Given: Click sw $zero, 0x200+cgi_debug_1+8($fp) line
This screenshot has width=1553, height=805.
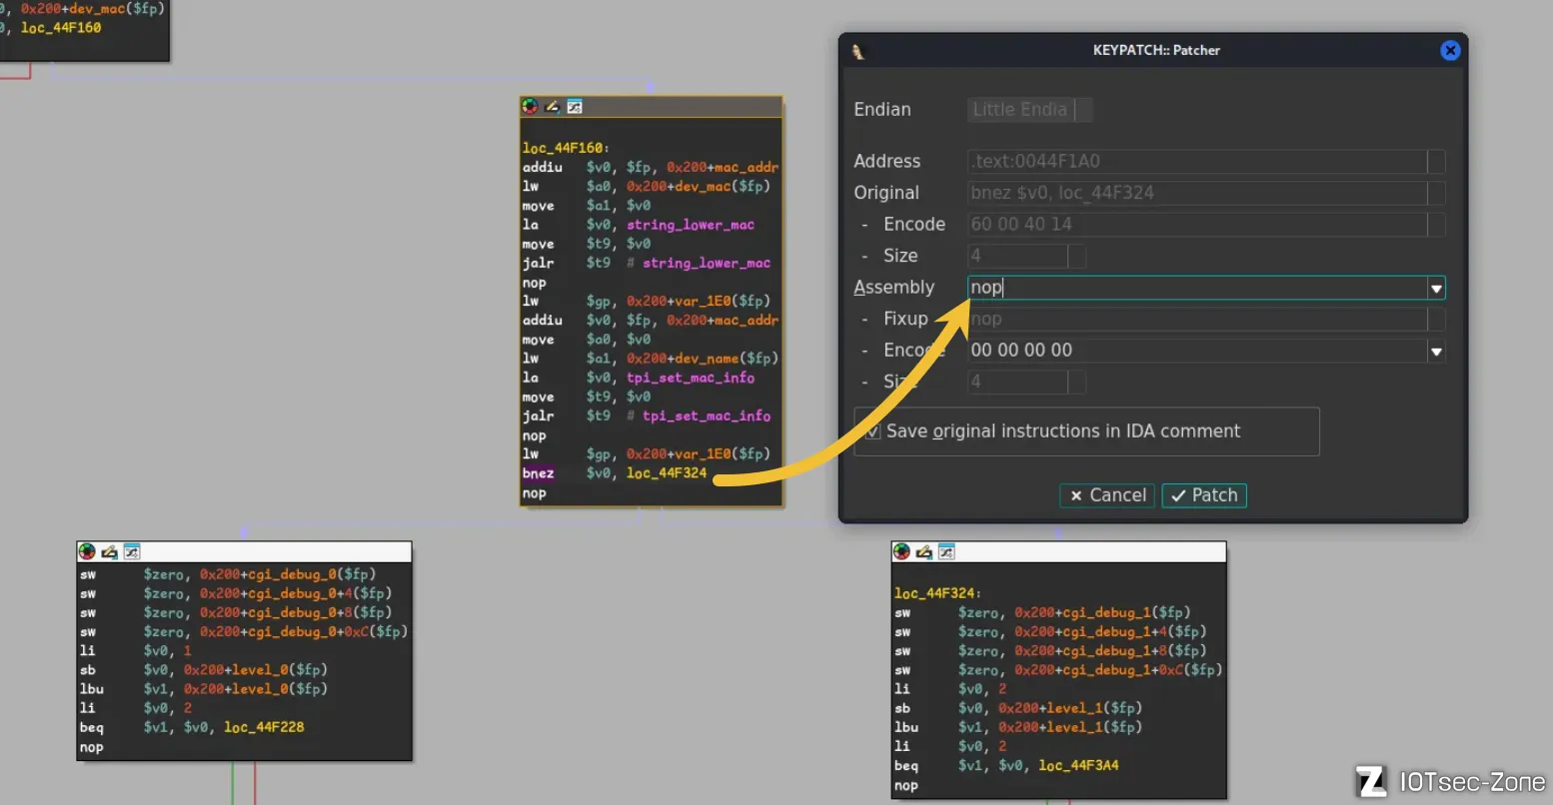Looking at the screenshot, I should point(1050,651).
